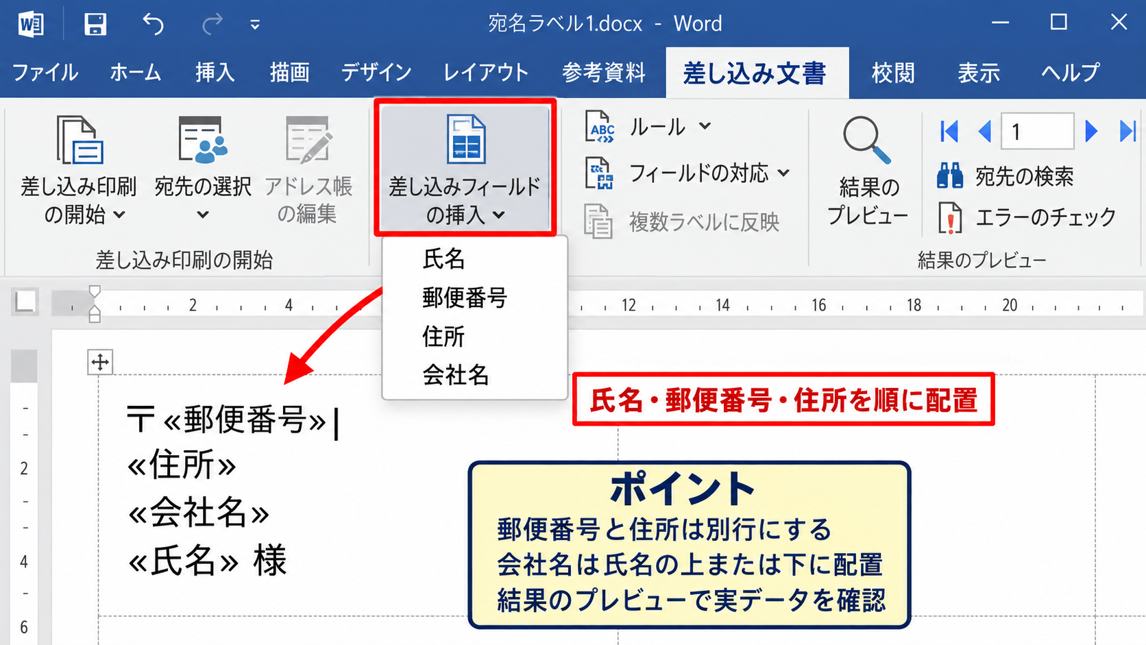
Task: Switch to the 校閲 tab
Action: [893, 73]
